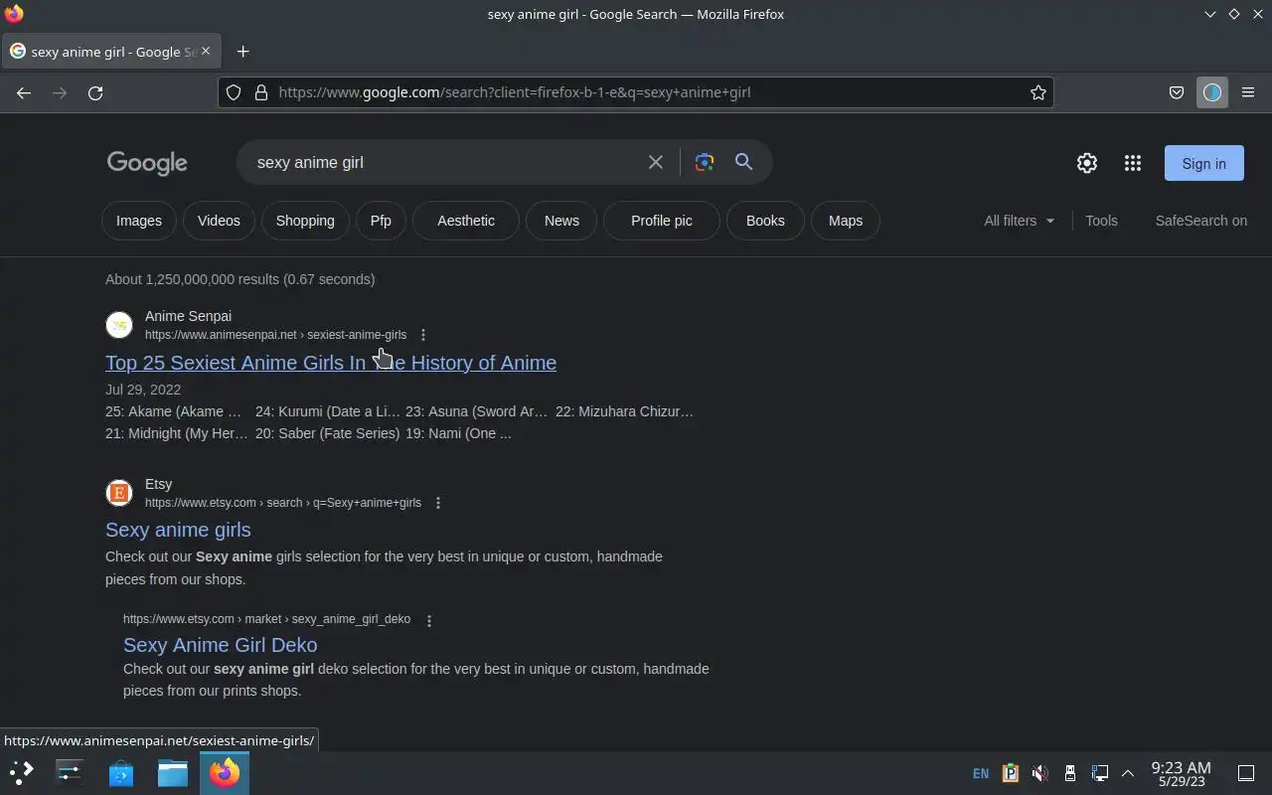1272x795 pixels.
Task: Click Etsy site favicon
Action: tap(119, 493)
